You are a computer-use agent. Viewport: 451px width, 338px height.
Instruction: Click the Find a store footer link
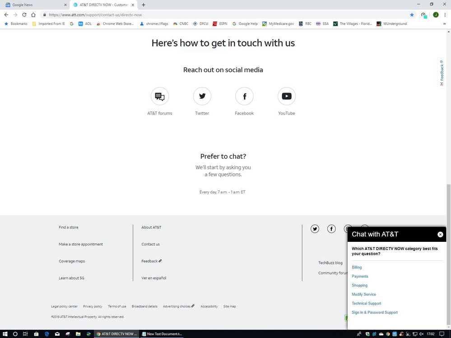click(68, 227)
